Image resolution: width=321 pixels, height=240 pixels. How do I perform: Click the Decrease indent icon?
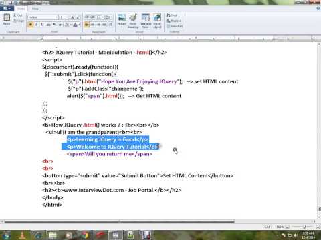coord(87,17)
